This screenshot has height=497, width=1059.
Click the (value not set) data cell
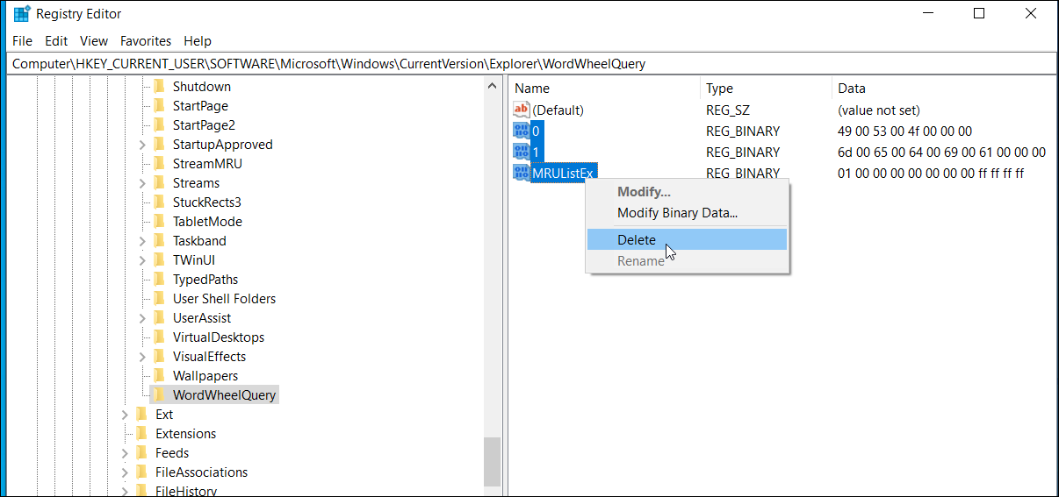coord(879,110)
